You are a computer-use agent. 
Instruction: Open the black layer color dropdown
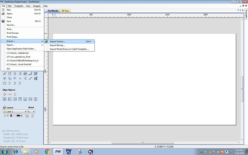click(x=19, y=116)
